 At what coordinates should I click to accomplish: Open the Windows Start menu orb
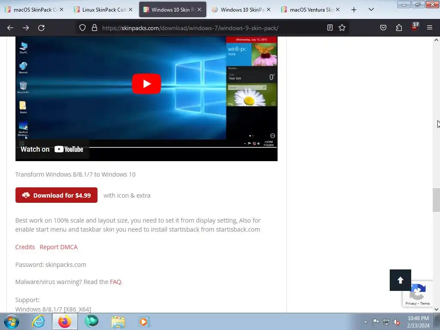pos(11,321)
